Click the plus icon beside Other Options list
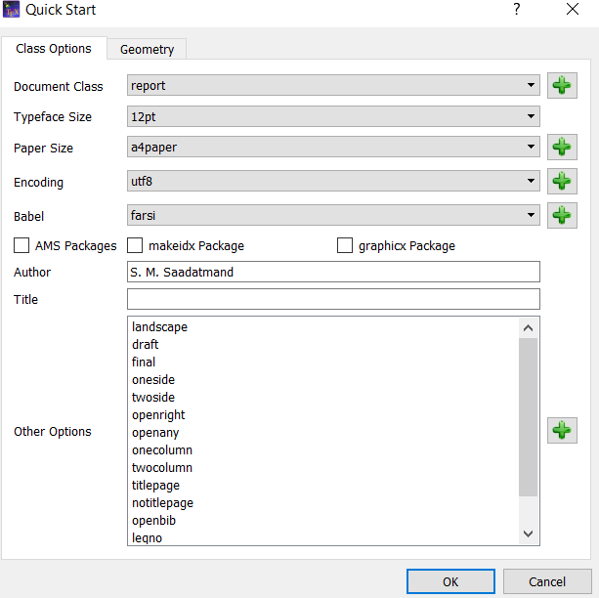The width and height of the screenshot is (599, 598). [x=562, y=430]
